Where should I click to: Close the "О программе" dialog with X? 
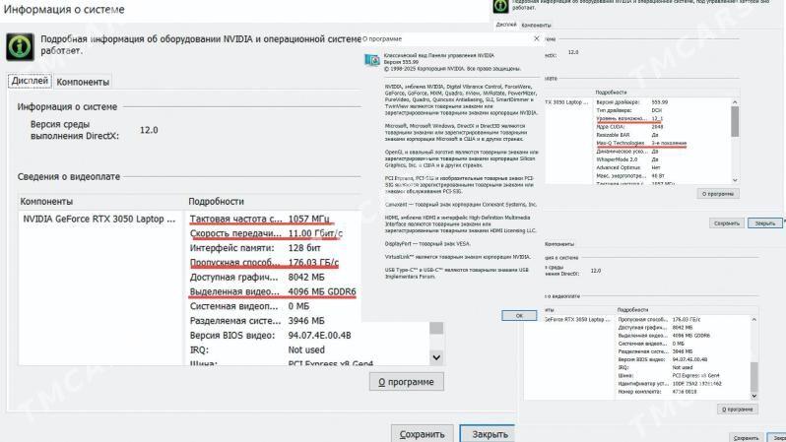[537, 38]
